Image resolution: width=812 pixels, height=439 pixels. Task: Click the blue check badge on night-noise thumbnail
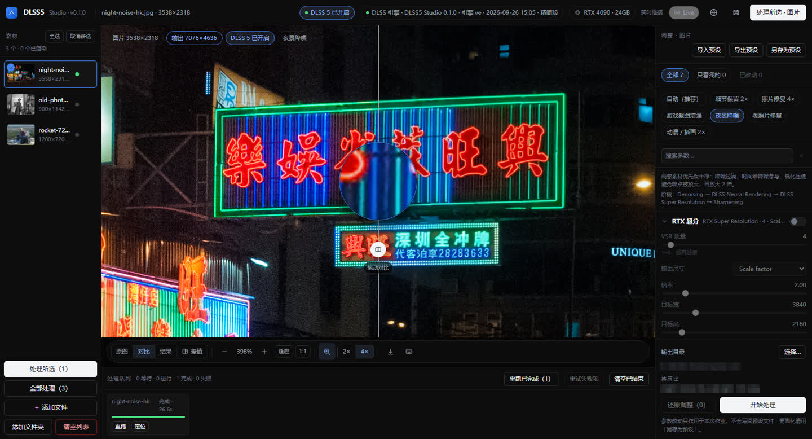(11, 67)
